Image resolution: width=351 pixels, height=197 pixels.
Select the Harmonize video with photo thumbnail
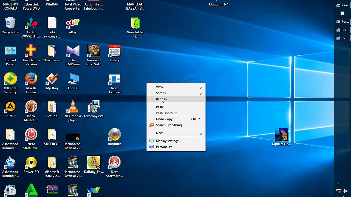tap(73, 163)
